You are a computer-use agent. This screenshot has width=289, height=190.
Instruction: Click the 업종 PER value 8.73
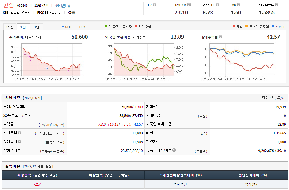tap(208, 13)
